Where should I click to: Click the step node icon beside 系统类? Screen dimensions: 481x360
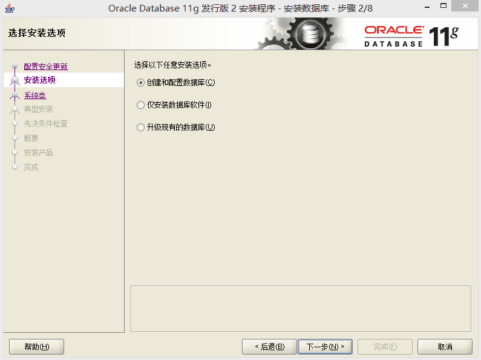pos(15,96)
